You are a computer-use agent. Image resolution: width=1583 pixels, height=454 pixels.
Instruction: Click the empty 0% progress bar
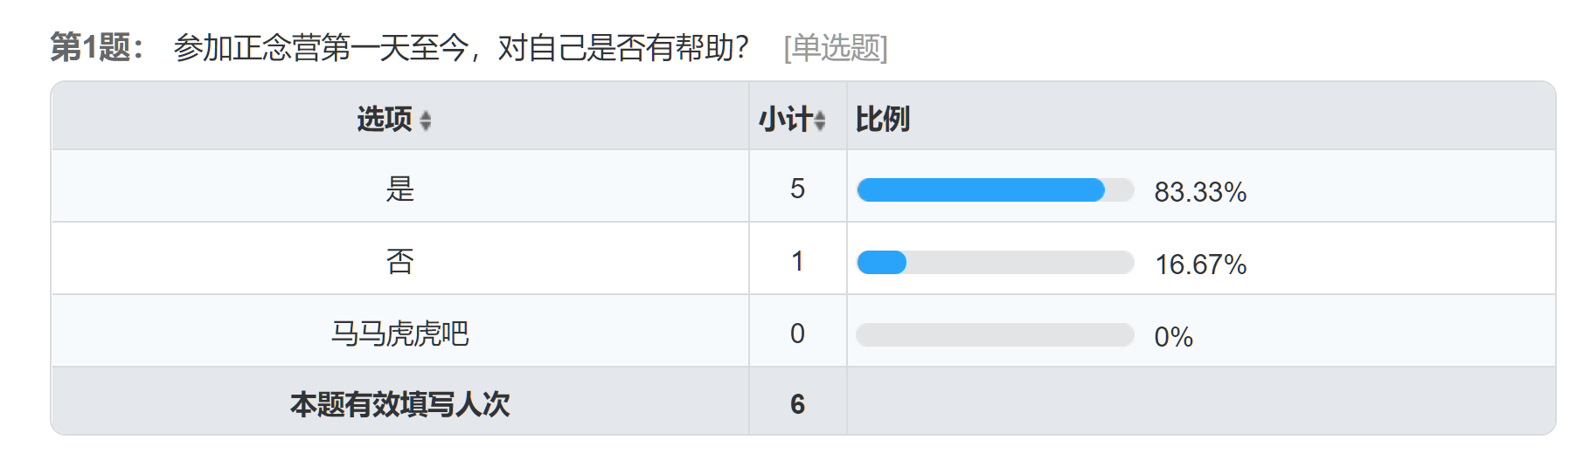[995, 334]
